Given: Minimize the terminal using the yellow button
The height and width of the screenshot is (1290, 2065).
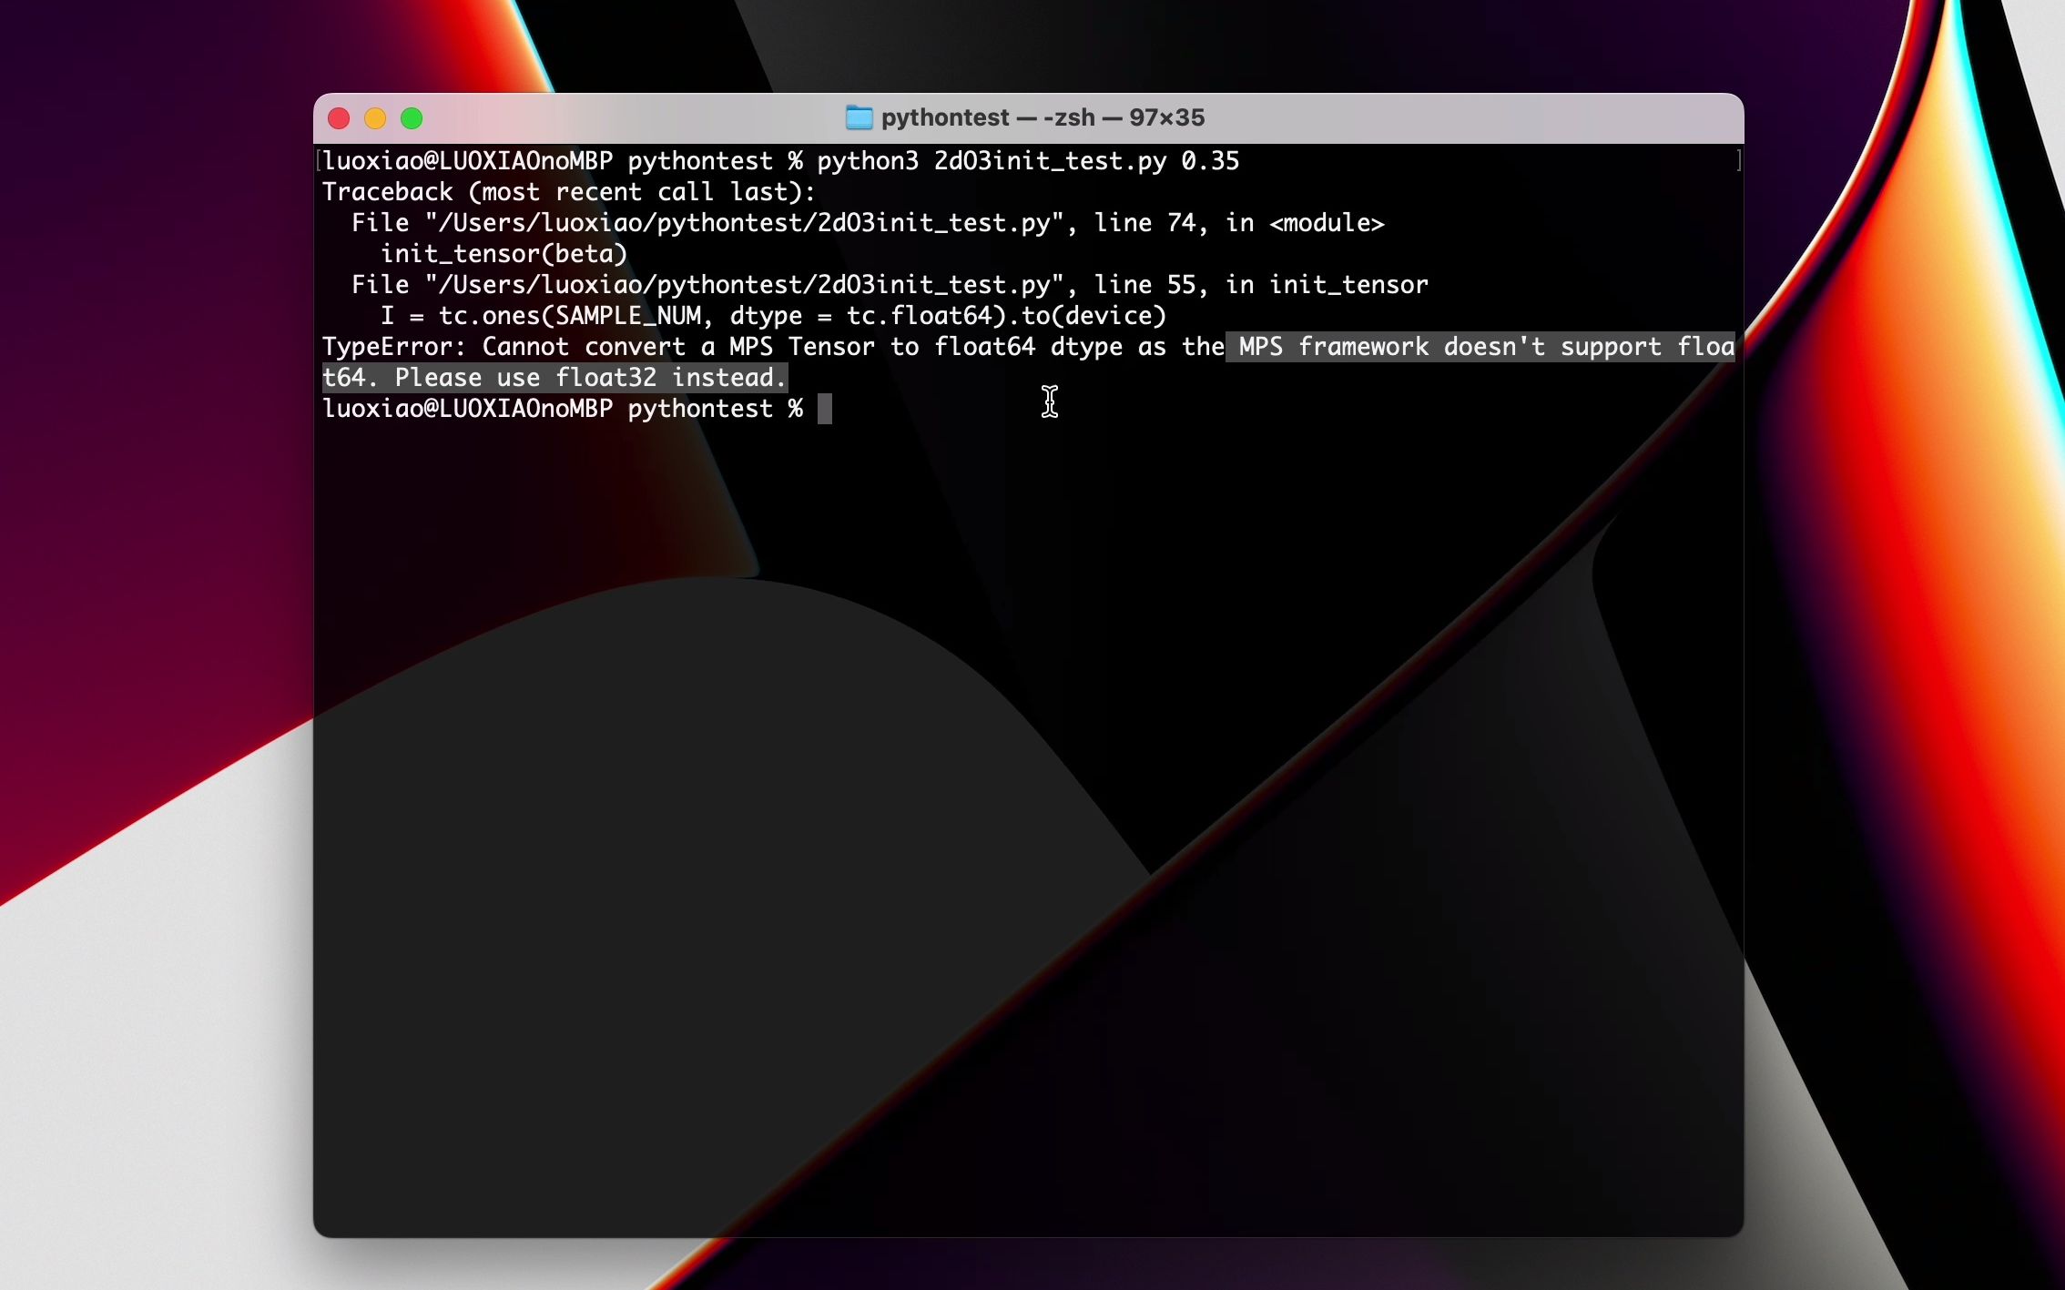Looking at the screenshot, I should 375,118.
